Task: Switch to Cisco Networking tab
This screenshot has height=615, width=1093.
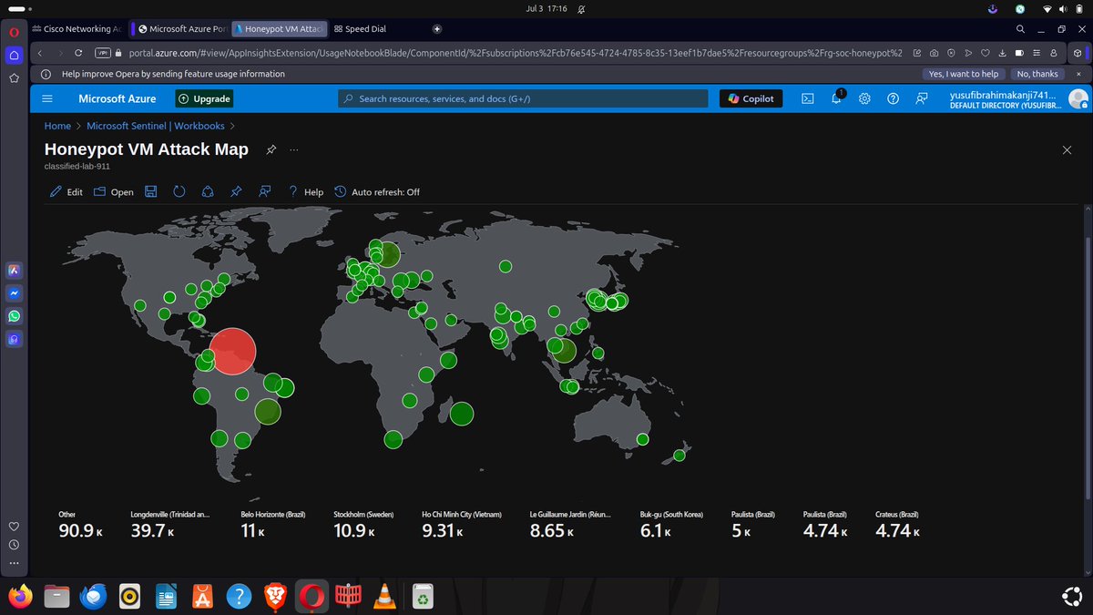Action: click(78, 29)
